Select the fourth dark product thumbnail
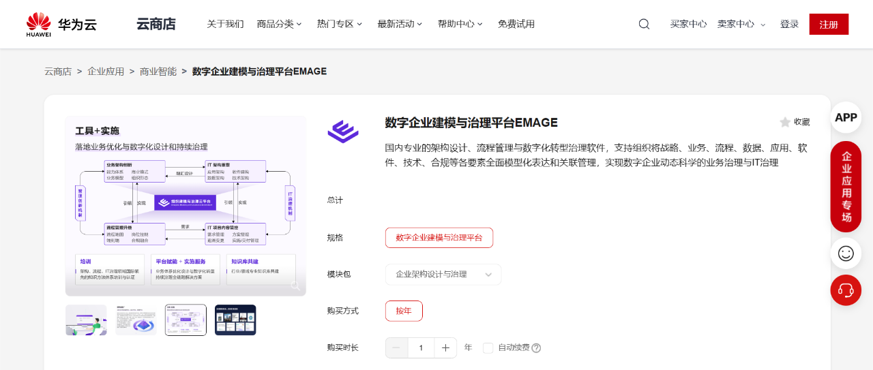 coord(235,320)
